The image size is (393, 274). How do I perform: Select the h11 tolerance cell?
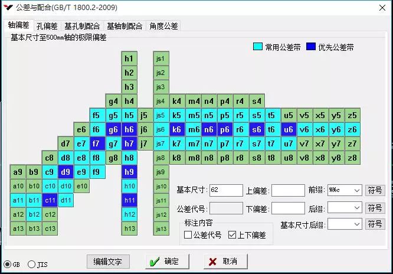coord(129,200)
